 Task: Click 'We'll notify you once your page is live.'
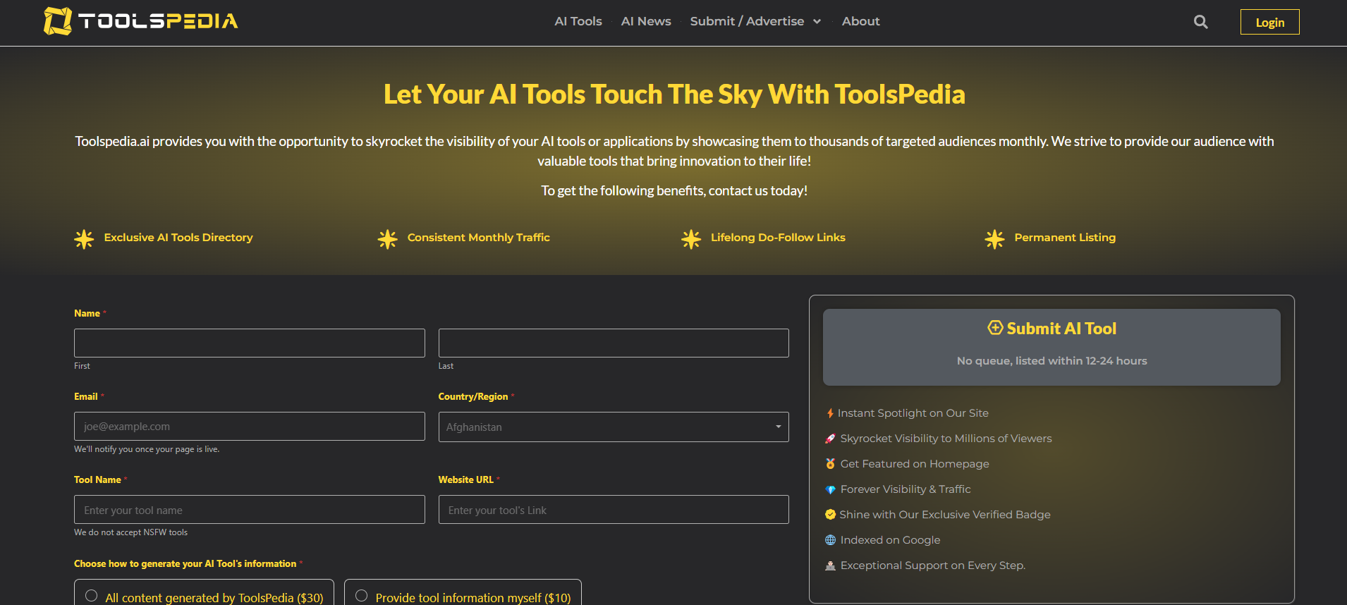tap(147, 449)
